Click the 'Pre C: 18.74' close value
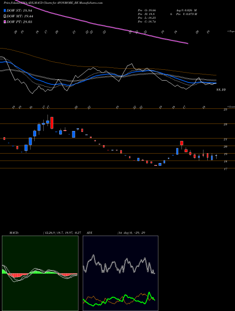 (x=147, y=22)
